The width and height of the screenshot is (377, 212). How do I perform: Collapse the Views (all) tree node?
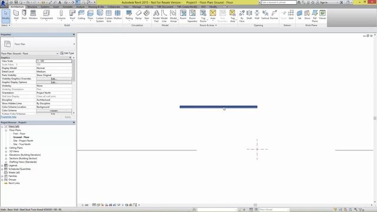[2, 127]
